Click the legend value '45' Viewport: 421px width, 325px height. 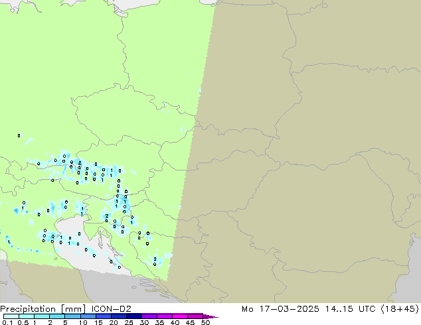click(190, 322)
